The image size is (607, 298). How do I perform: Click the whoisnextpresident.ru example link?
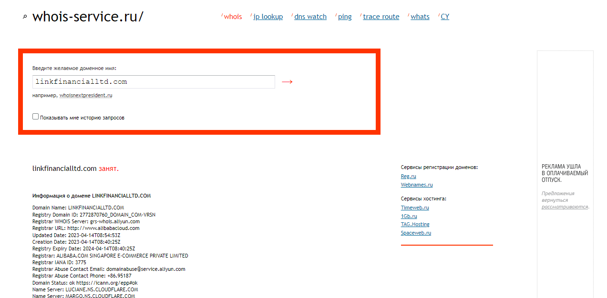(x=86, y=95)
